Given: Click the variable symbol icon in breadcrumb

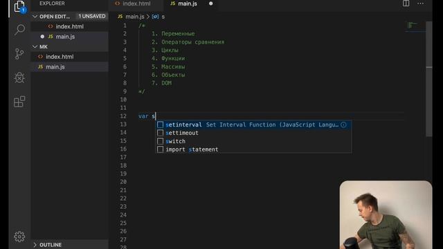Looking at the screenshot, I should point(155,17).
